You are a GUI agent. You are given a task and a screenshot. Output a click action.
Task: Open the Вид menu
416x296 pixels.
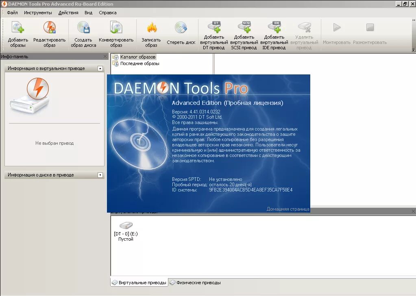click(x=88, y=13)
